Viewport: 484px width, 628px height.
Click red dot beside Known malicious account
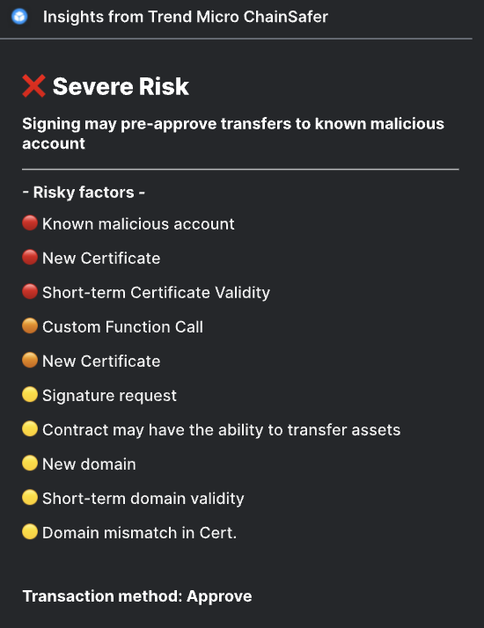(30, 223)
